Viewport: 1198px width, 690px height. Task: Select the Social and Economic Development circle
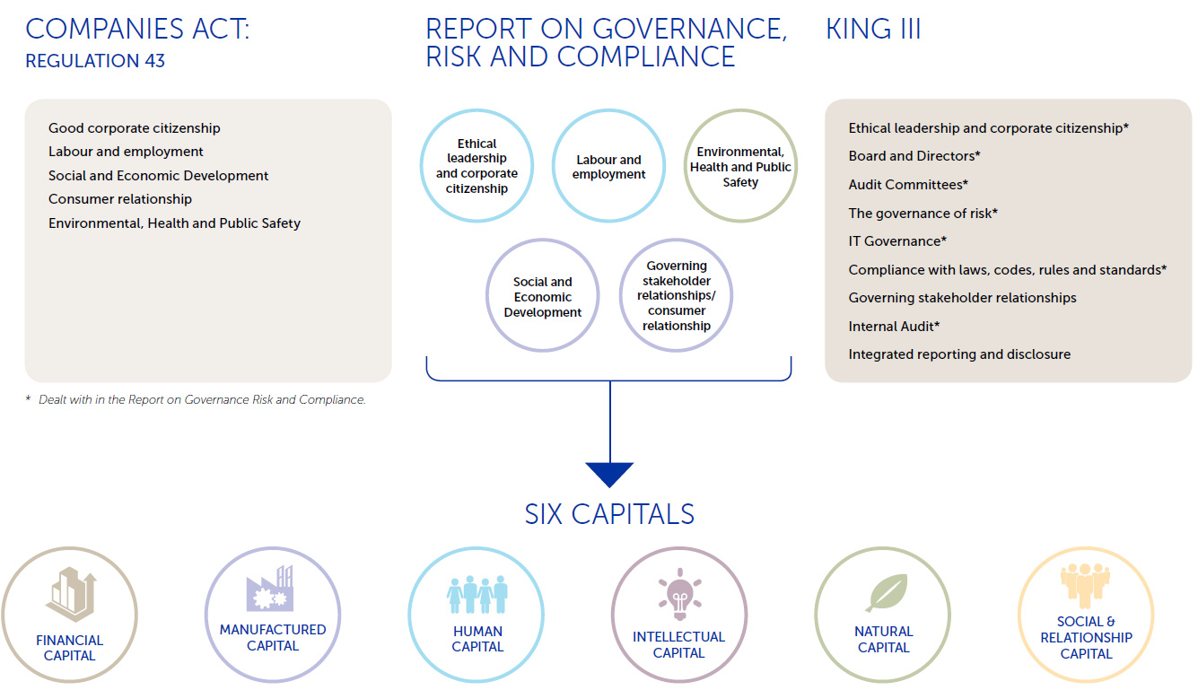[542, 297]
